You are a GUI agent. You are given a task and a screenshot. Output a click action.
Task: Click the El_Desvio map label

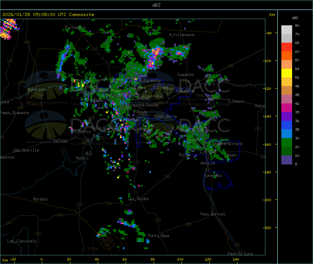pos(81,131)
